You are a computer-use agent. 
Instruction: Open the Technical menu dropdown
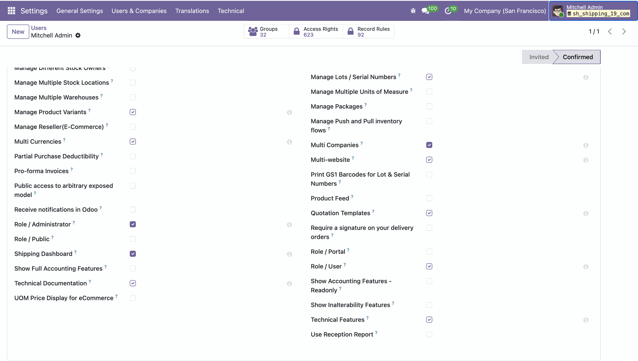(231, 11)
